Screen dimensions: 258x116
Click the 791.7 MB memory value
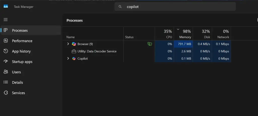click(184, 44)
